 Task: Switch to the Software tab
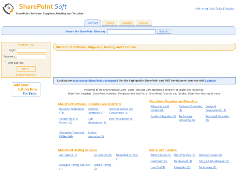(x=93, y=23)
